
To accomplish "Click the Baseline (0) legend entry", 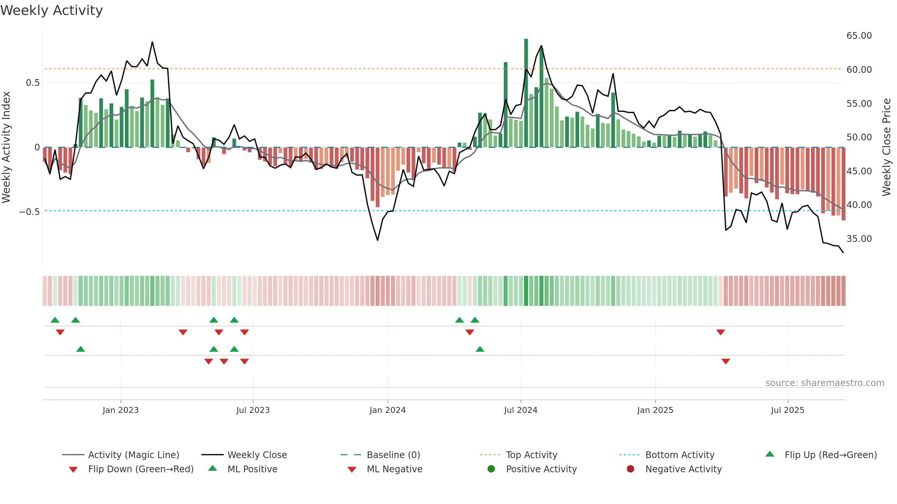I will coord(380,455).
